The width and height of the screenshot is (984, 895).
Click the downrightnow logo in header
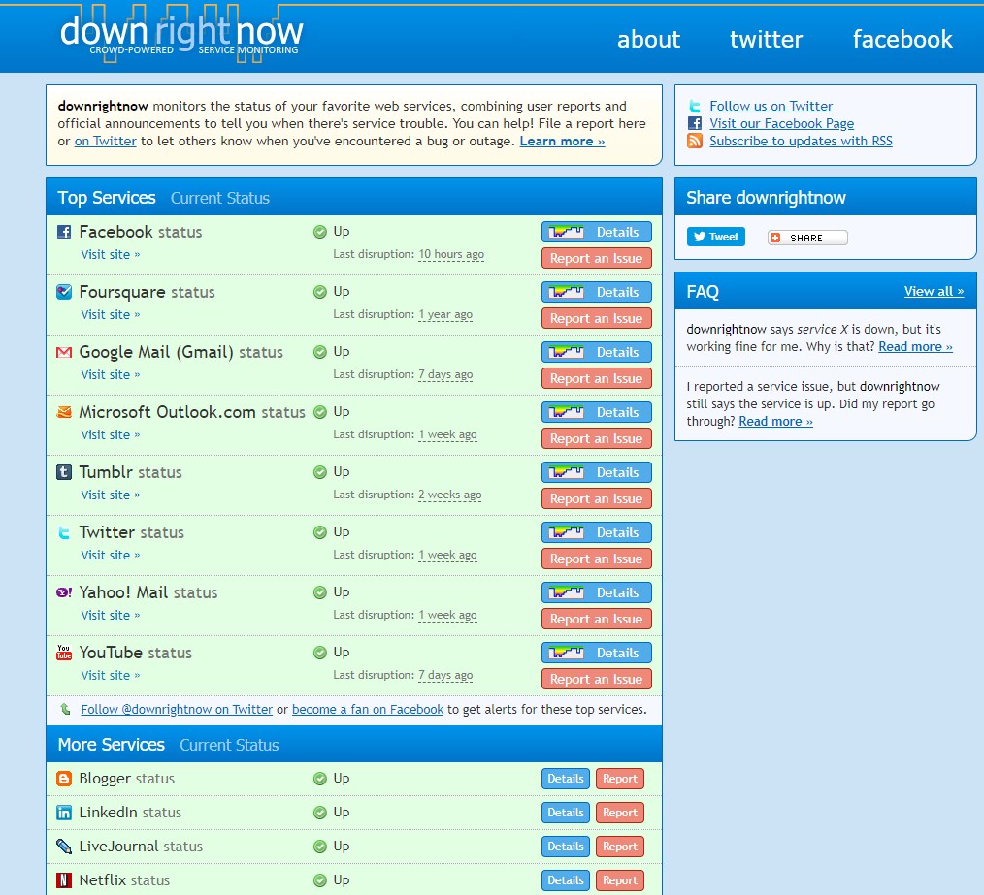(181, 34)
